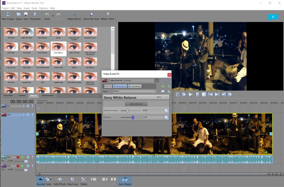Enable Auto Ripple at the bottom toolbar
Viewport: 284px width, 187px height.
[125, 181]
